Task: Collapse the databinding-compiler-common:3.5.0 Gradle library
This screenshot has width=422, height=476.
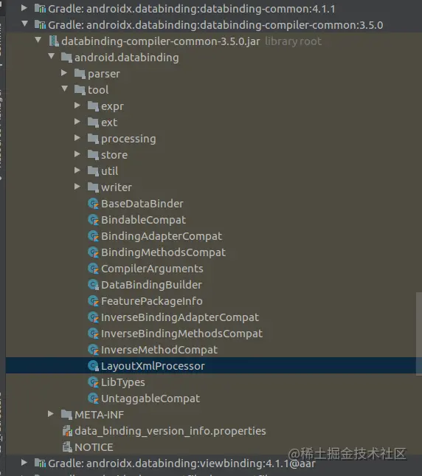Action: tap(25, 24)
